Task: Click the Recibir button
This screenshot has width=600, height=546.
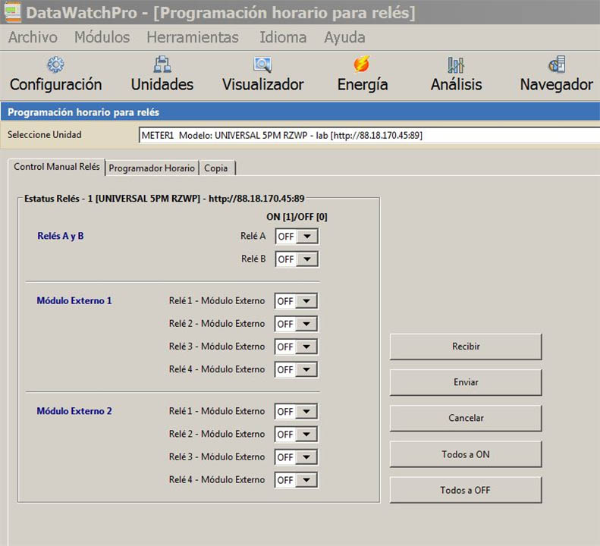Action: tap(466, 347)
